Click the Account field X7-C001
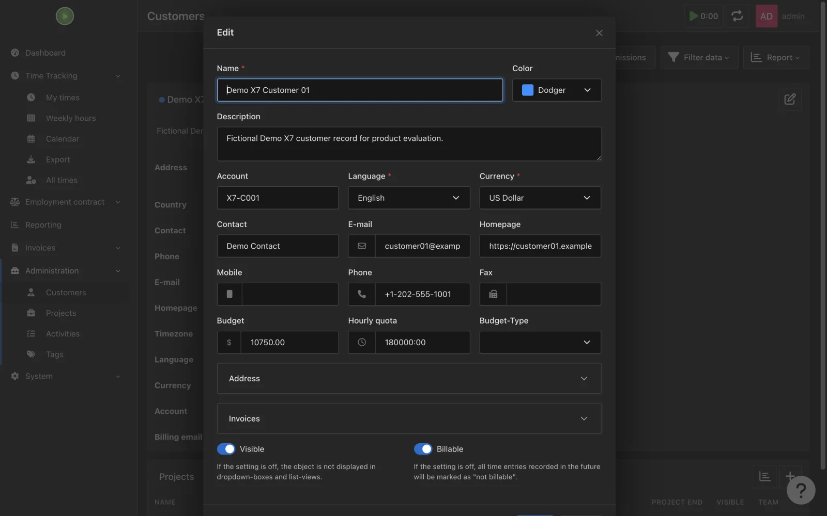The height and width of the screenshot is (516, 827). (278, 198)
